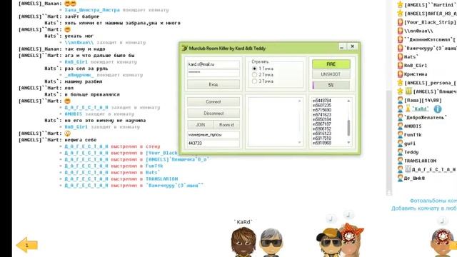The image size is (457, 257).
Task: Click user icon beside Кристина
Action: pos(400,74)
